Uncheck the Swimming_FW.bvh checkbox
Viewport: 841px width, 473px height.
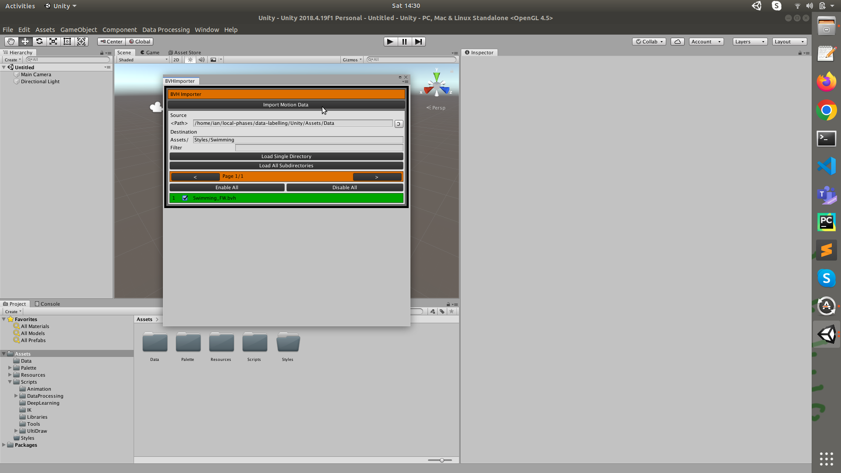[x=185, y=198]
